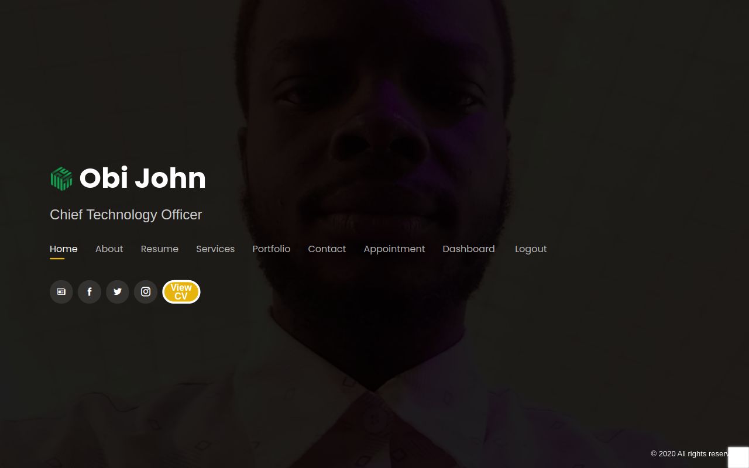The image size is (749, 468).
Task: Open the newspaper blog icon link
Action: (x=61, y=292)
